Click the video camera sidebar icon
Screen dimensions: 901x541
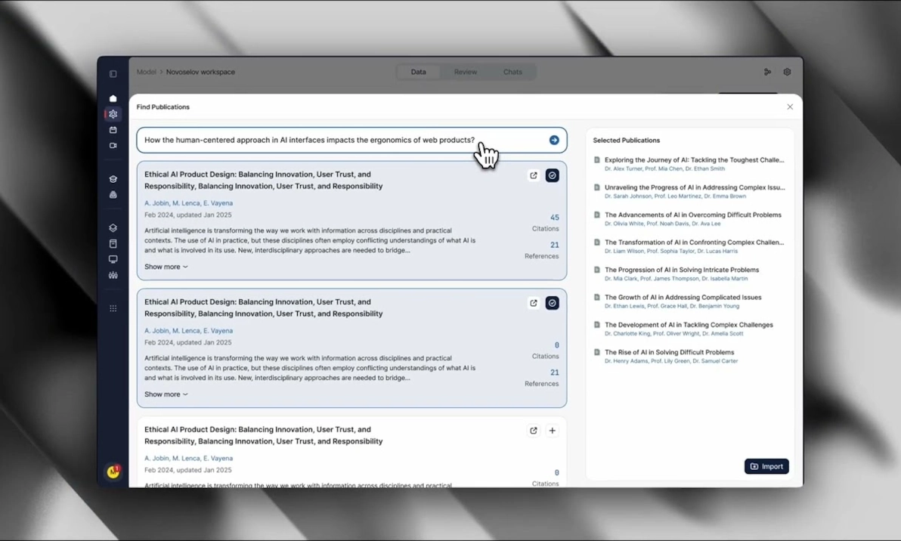click(113, 146)
